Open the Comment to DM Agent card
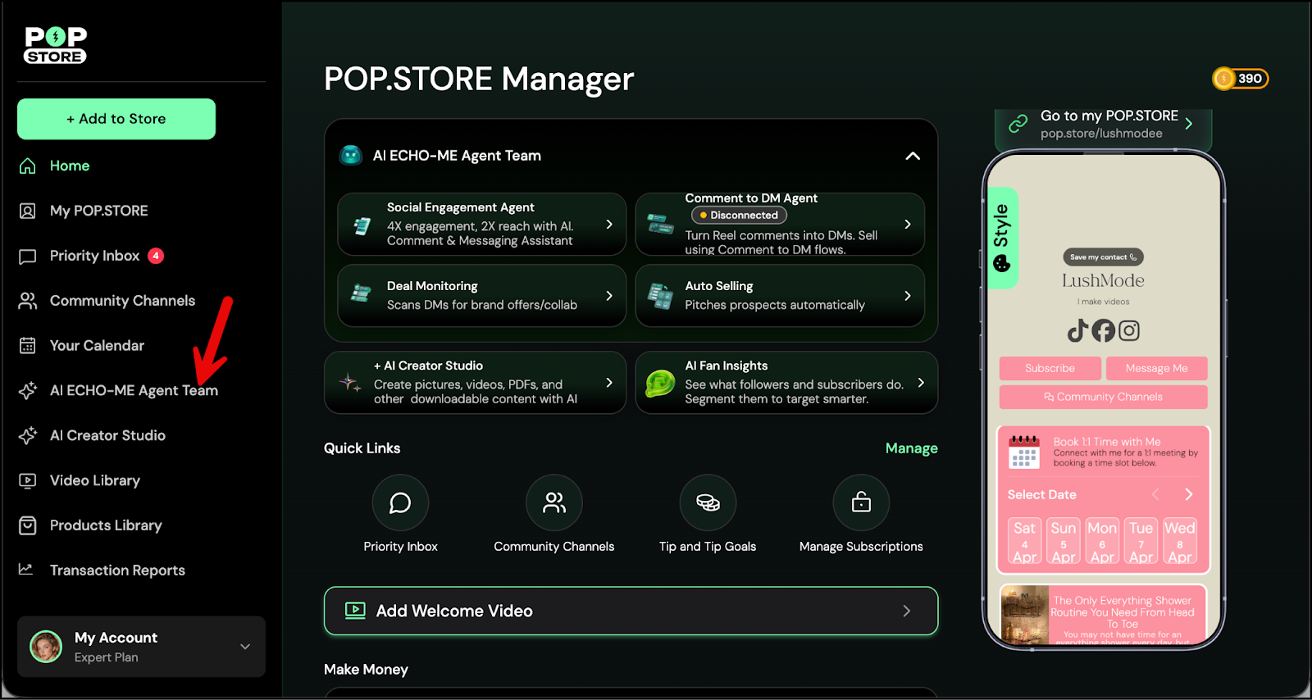Image resolution: width=1312 pixels, height=700 pixels. click(x=779, y=224)
